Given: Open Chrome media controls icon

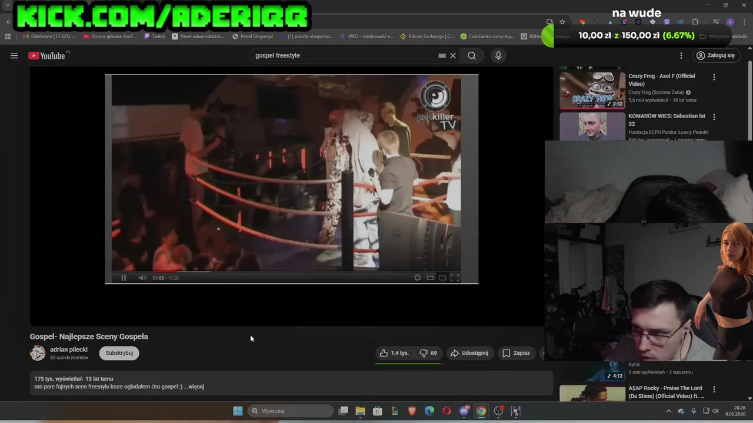Looking at the screenshot, I should pos(716,22).
